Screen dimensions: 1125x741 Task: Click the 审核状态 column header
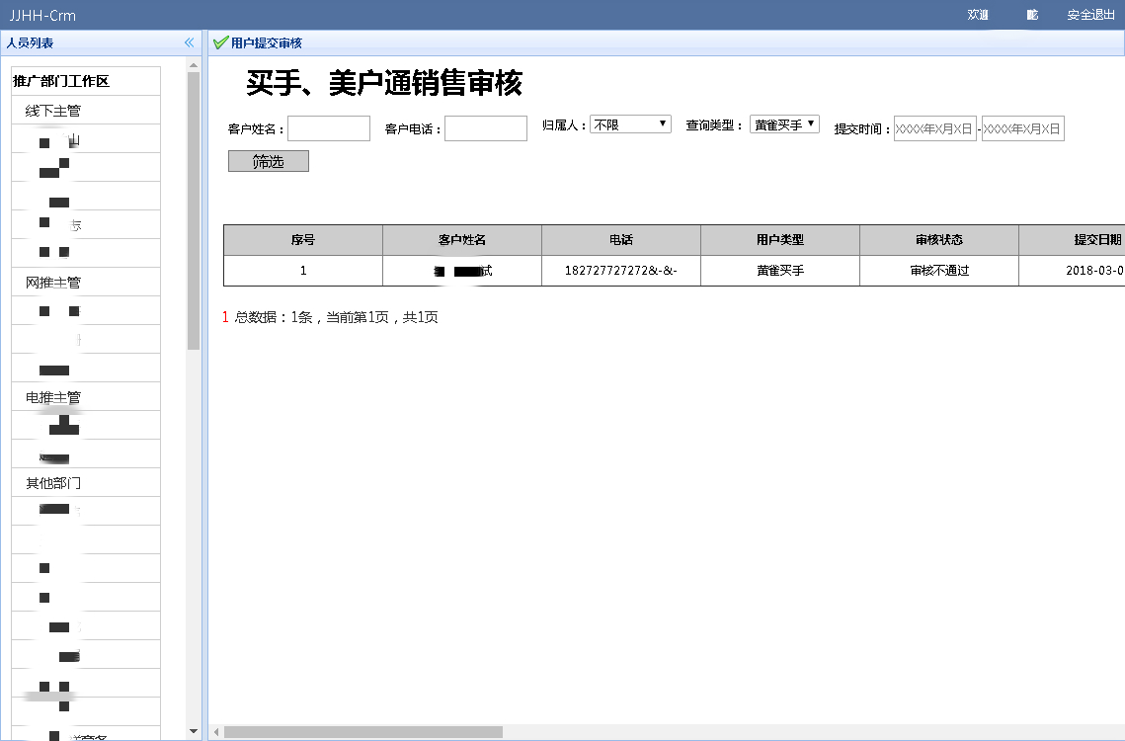[x=938, y=240]
